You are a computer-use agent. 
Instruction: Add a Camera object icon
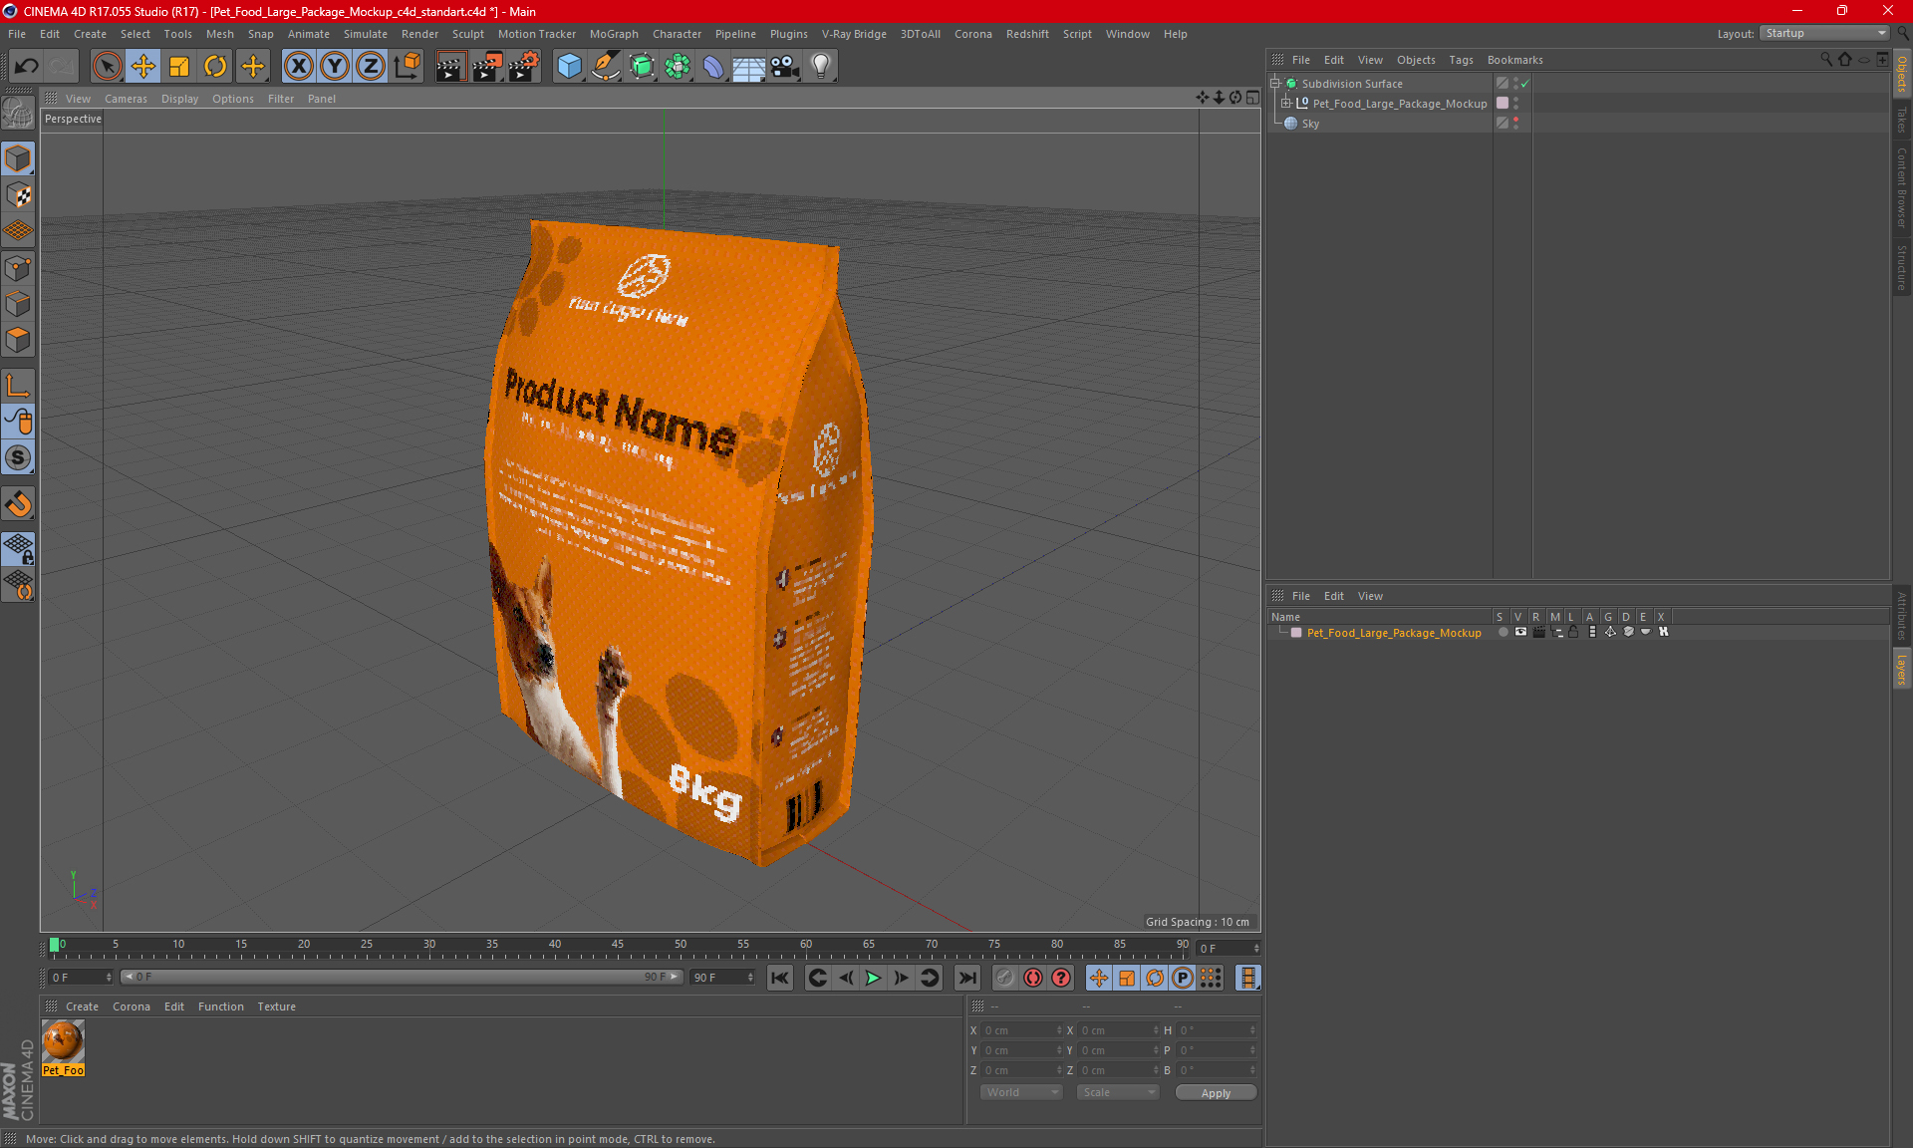tap(784, 67)
